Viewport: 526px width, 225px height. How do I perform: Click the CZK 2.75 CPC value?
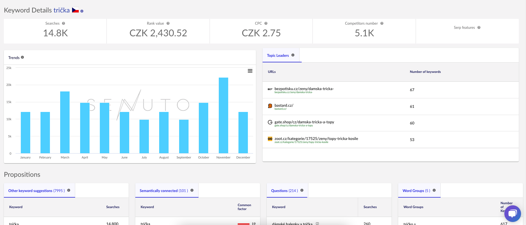(261, 33)
